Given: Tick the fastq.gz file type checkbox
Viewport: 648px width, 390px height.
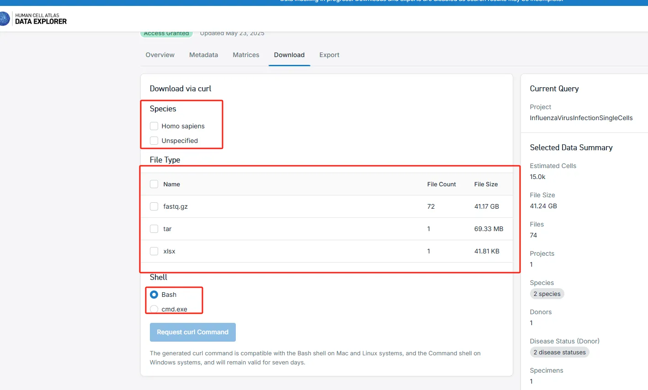Looking at the screenshot, I should tap(154, 206).
